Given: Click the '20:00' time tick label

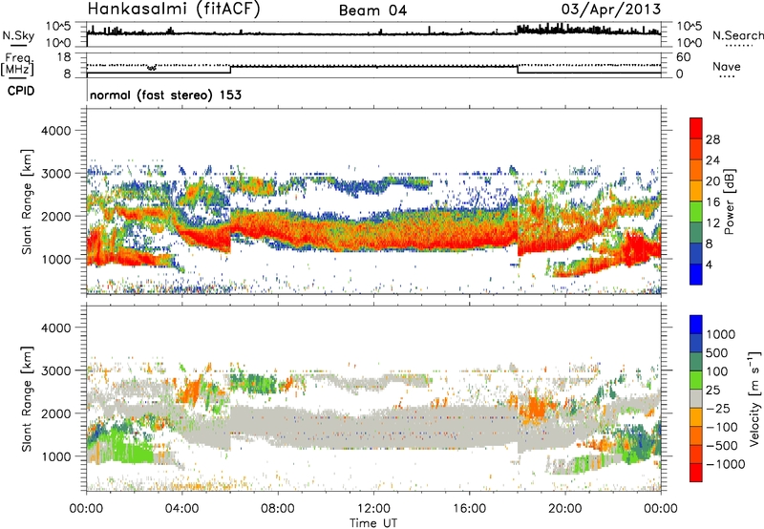Looking at the screenshot, I should click(x=564, y=509).
